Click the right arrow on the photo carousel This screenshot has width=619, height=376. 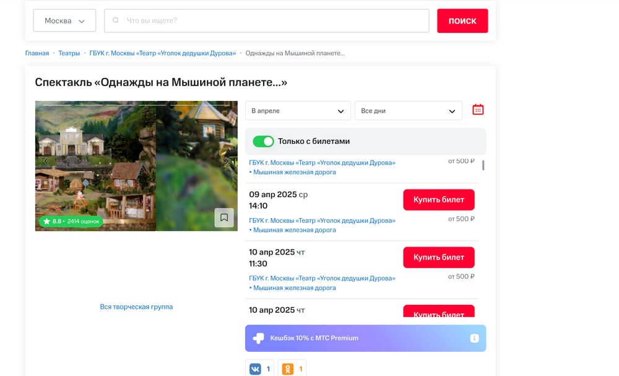pyautogui.click(x=228, y=160)
